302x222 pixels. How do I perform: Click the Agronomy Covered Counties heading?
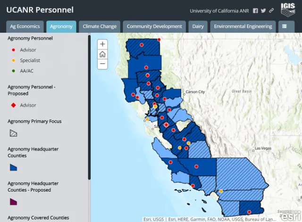pos(38,218)
